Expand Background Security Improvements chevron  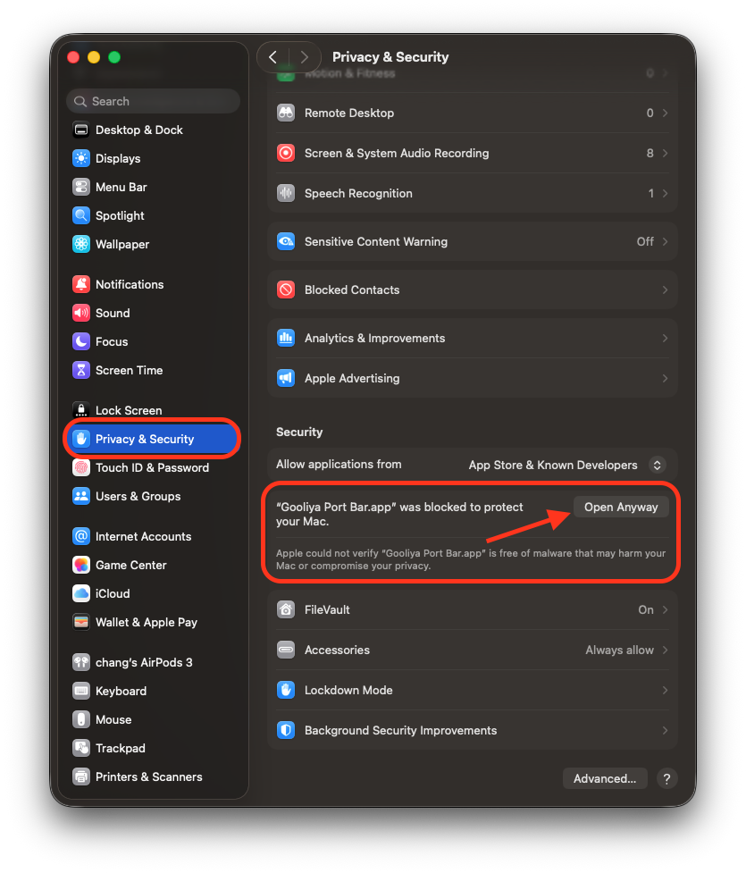pyautogui.click(x=665, y=730)
